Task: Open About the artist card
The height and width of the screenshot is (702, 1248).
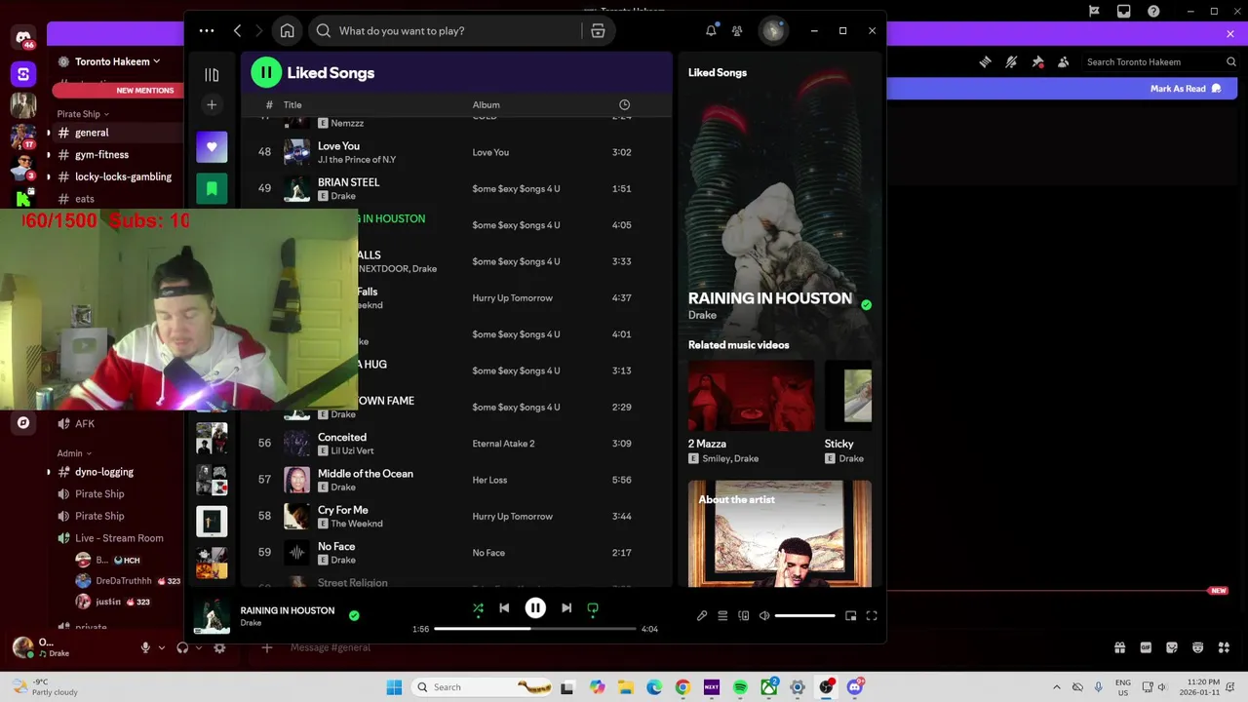Action: [780, 533]
